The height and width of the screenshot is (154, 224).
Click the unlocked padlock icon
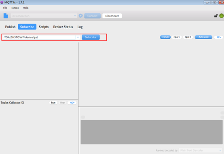click(216, 16)
